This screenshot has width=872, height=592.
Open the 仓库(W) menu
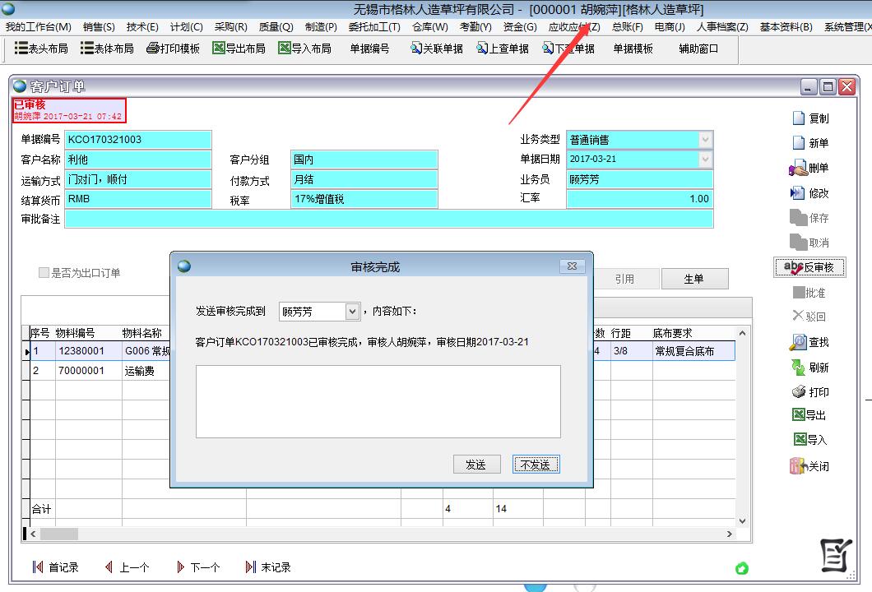[429, 27]
